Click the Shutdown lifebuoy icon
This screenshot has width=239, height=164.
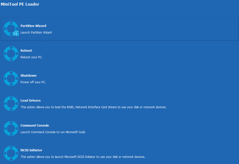[x=11, y=78]
